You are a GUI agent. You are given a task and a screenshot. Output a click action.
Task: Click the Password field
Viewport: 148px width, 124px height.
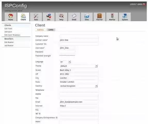tap(67, 52)
